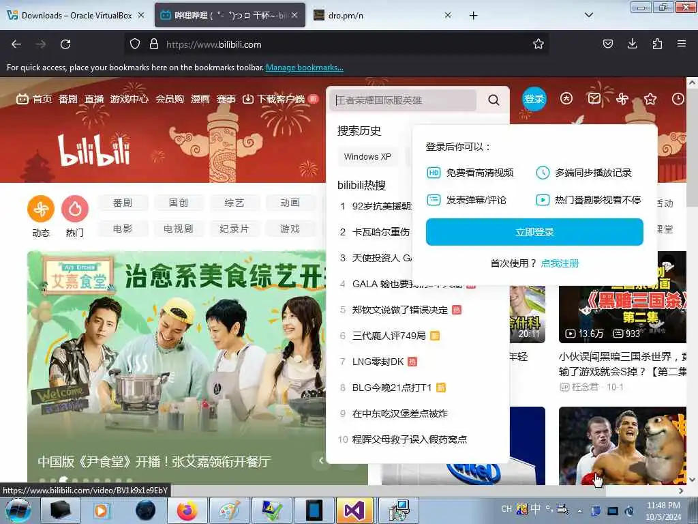Click the 立即登录 login button

point(534,232)
